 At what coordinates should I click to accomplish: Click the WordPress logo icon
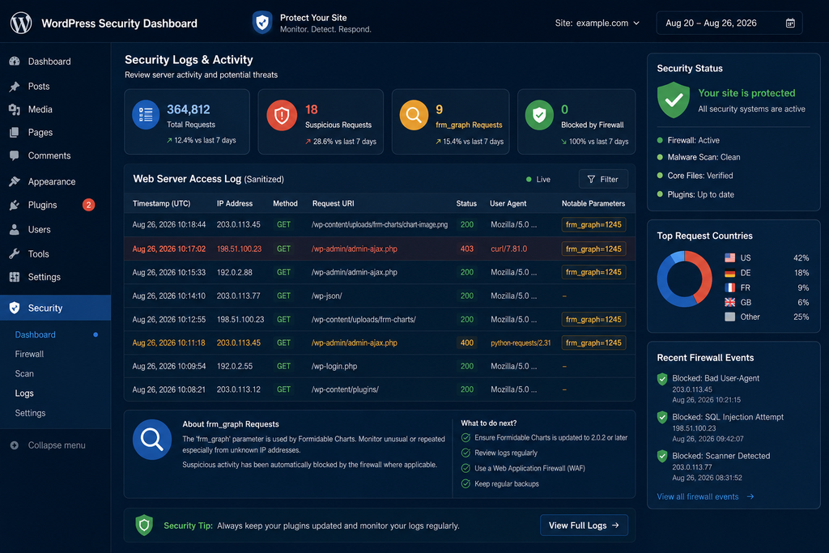21,23
